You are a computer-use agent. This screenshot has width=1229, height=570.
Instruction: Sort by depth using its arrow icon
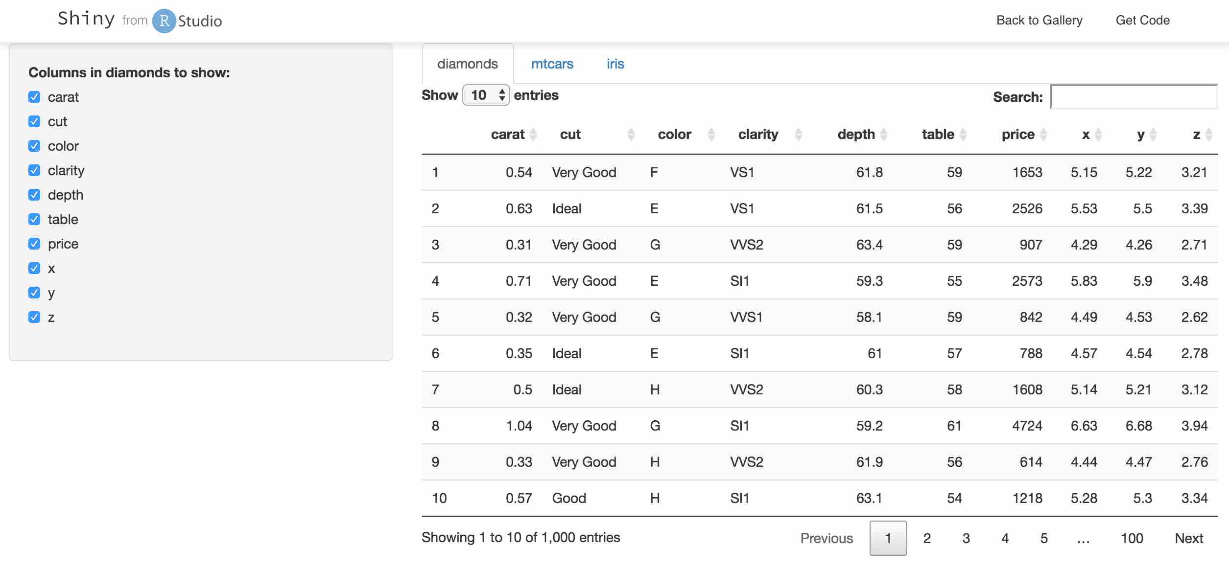[884, 135]
